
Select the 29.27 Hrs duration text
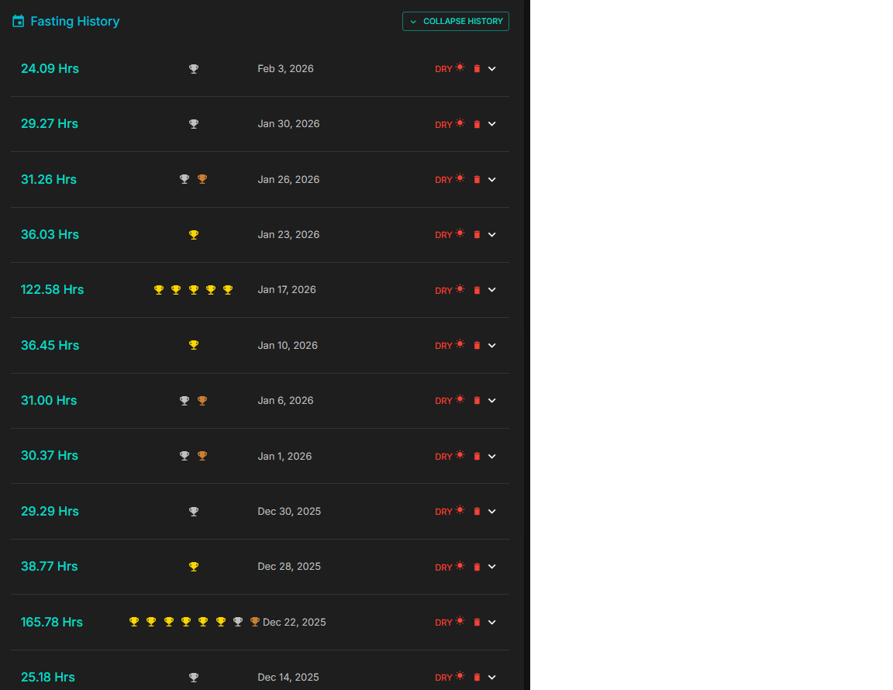tap(50, 123)
